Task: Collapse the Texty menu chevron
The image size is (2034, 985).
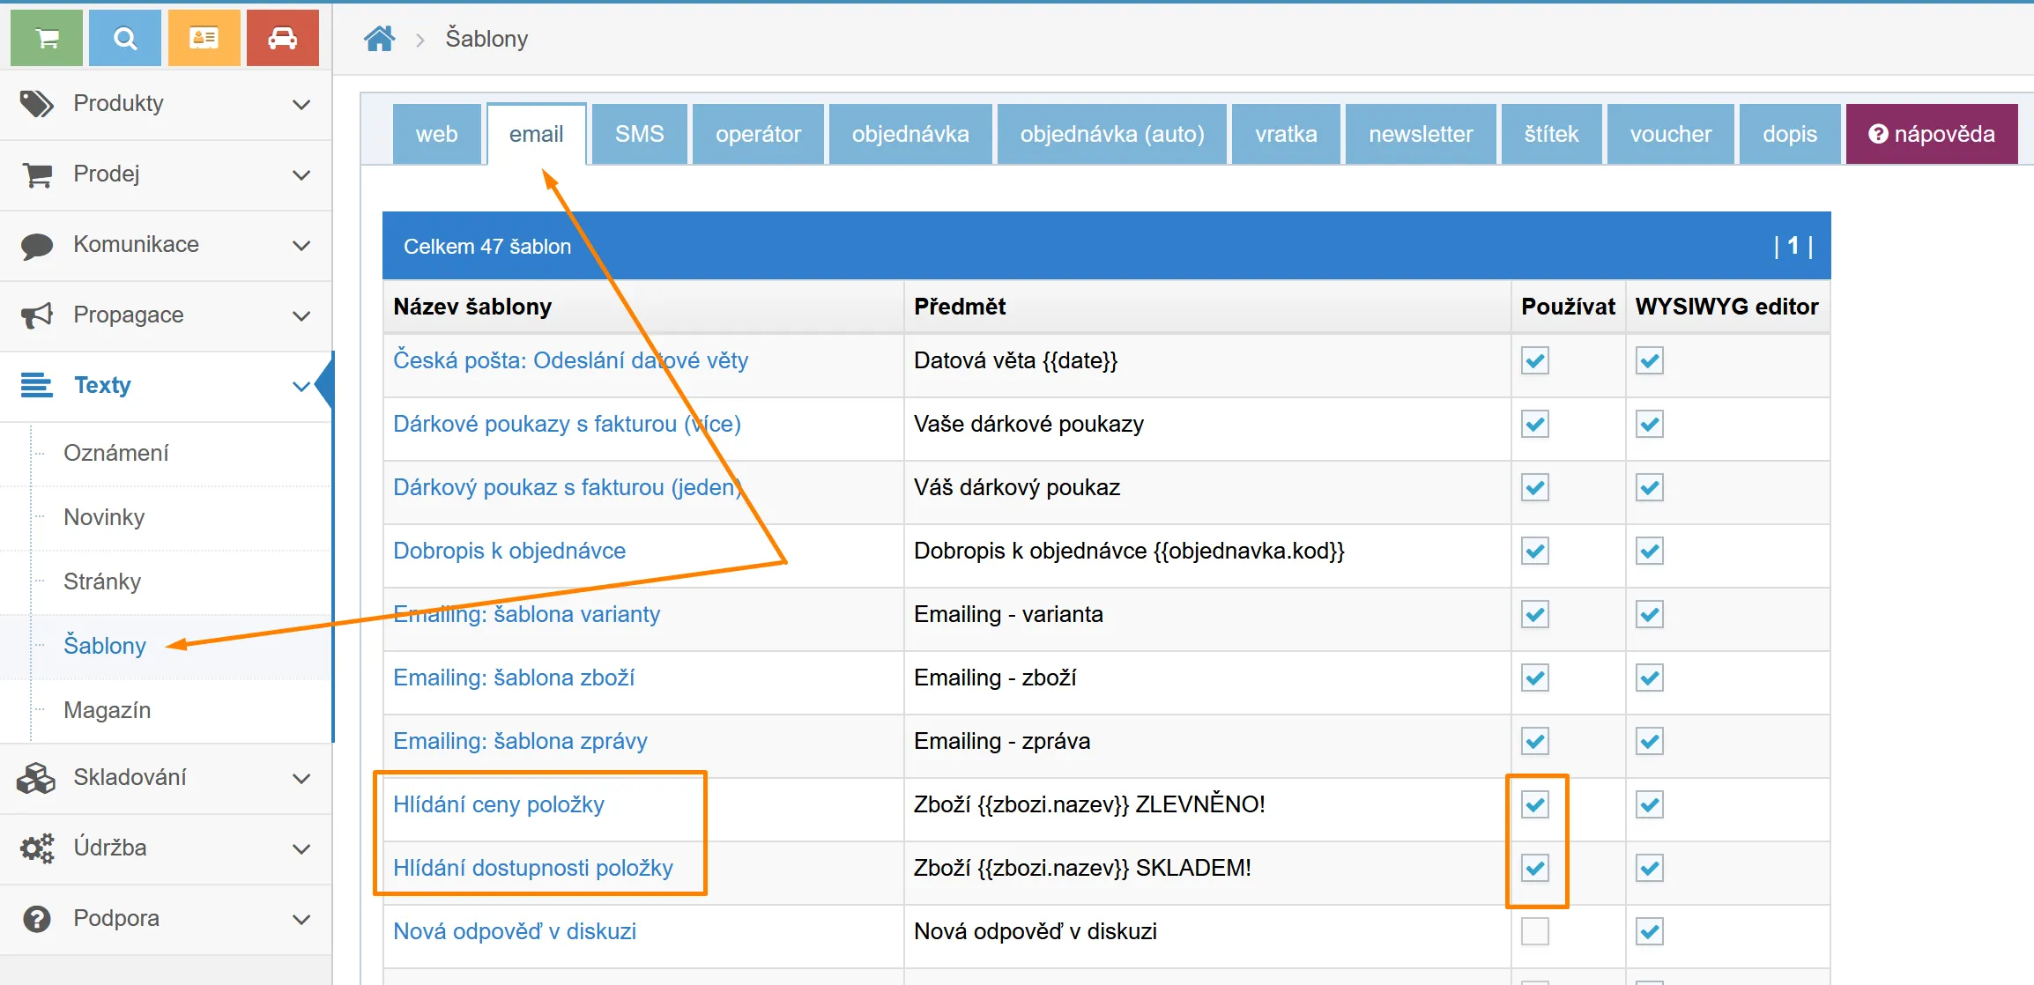Action: [x=301, y=386]
